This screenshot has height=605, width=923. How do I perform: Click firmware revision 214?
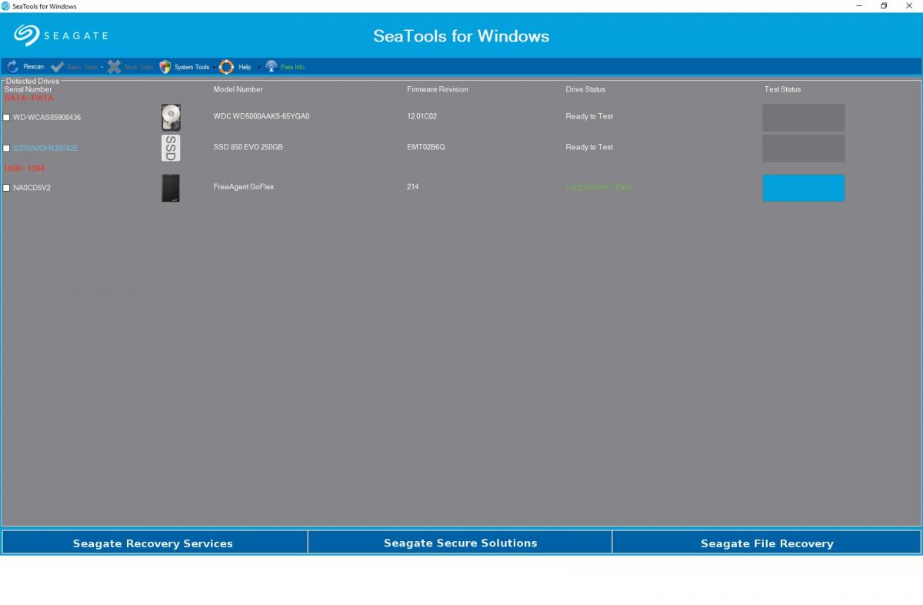pyautogui.click(x=413, y=187)
